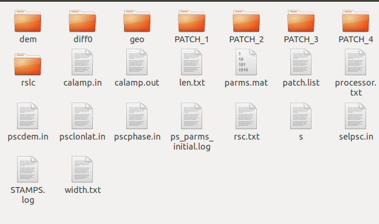Click the 'geo' name label
The image size is (379, 224).
[x=137, y=40]
